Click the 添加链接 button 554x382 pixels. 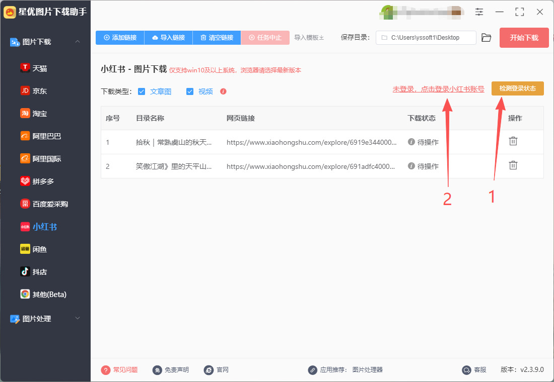click(x=120, y=37)
